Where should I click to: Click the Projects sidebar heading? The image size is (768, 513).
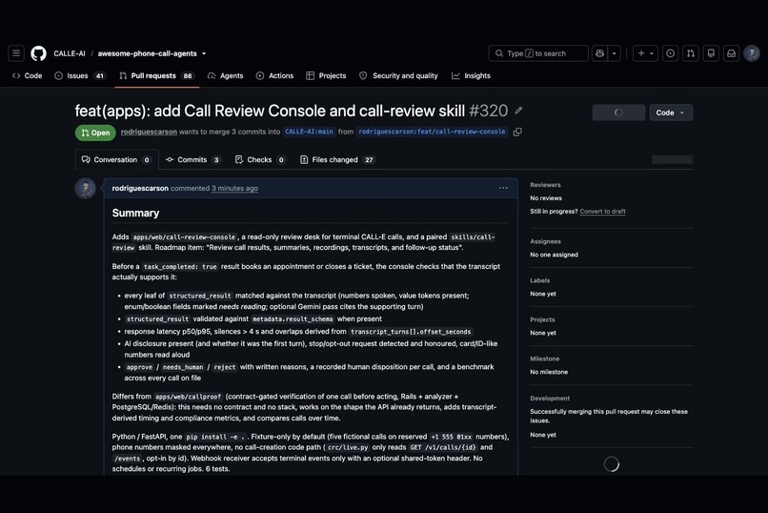(x=542, y=319)
